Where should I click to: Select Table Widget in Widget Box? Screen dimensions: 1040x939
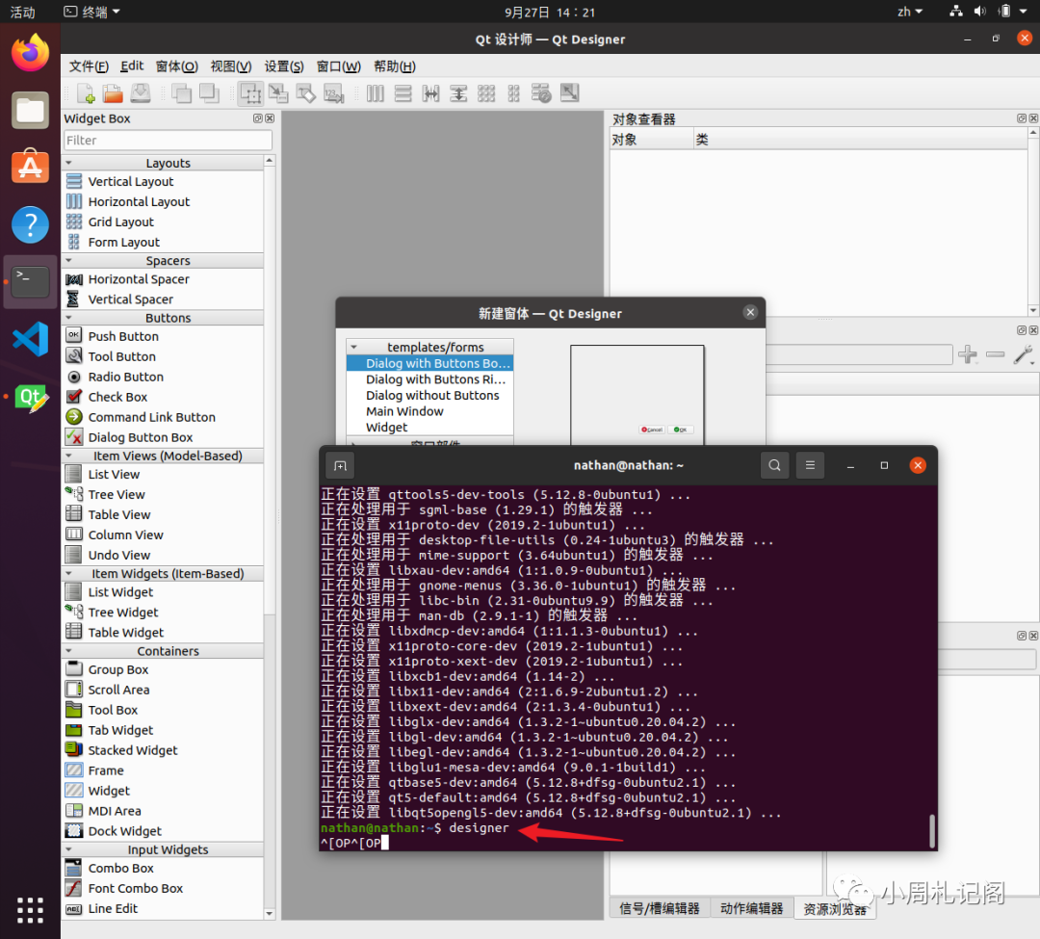(x=126, y=633)
